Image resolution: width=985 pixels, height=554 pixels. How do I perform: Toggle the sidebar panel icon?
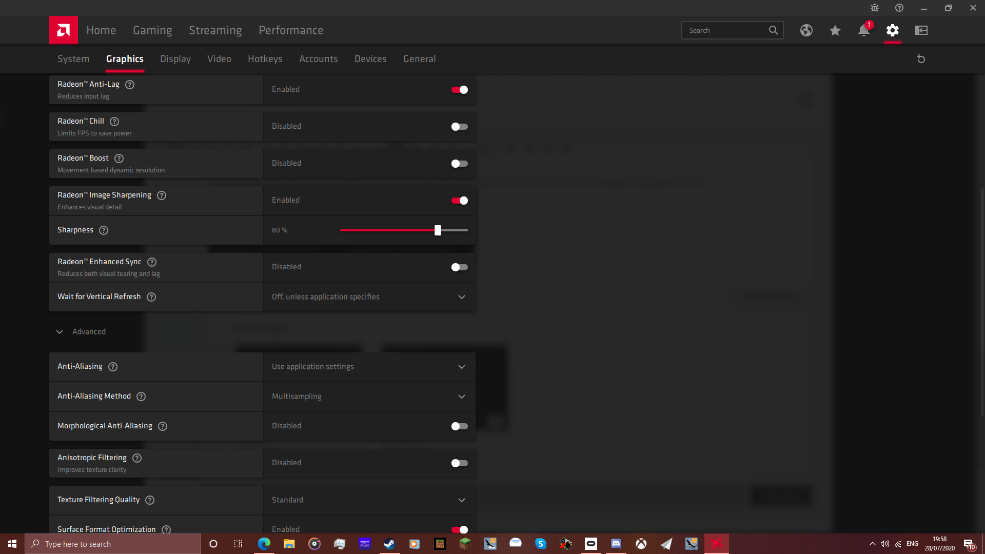[921, 30]
